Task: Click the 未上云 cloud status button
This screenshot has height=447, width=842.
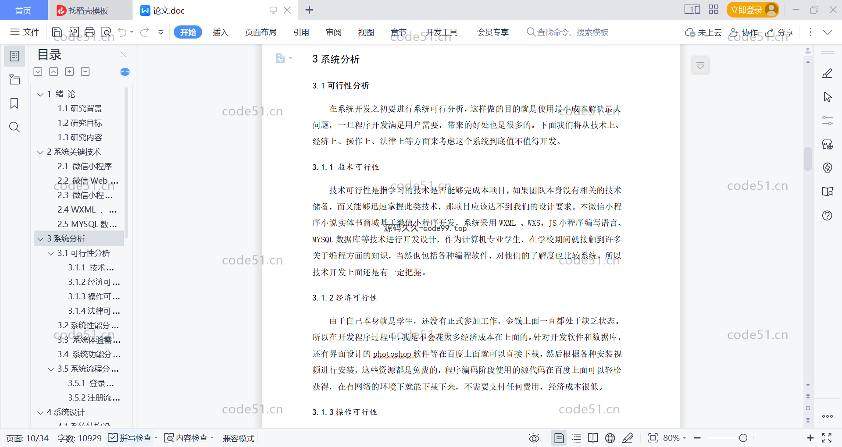Action: 703,32
